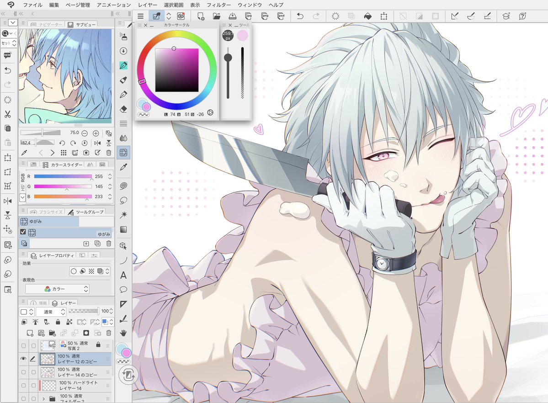Toggle the ゆがみ sub tool checkbox

23,232
